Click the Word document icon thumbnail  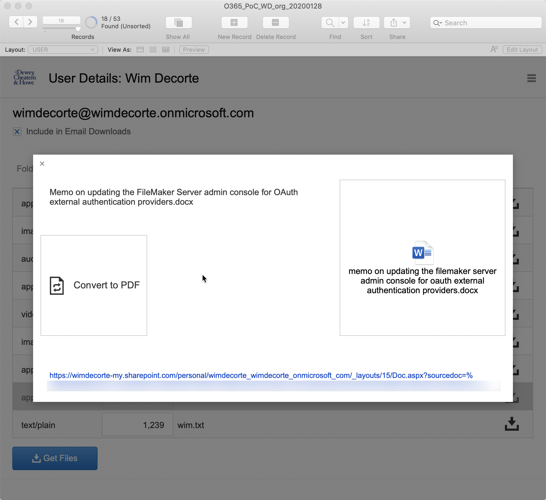423,253
